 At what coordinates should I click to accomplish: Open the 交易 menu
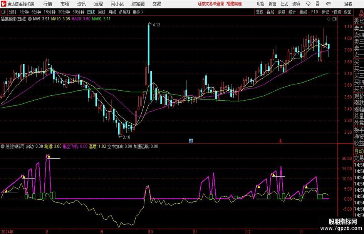[157, 4]
